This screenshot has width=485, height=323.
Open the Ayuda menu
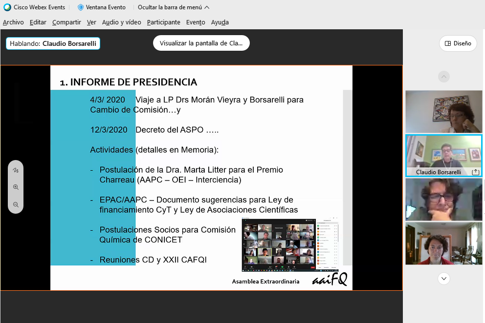pyautogui.click(x=220, y=22)
